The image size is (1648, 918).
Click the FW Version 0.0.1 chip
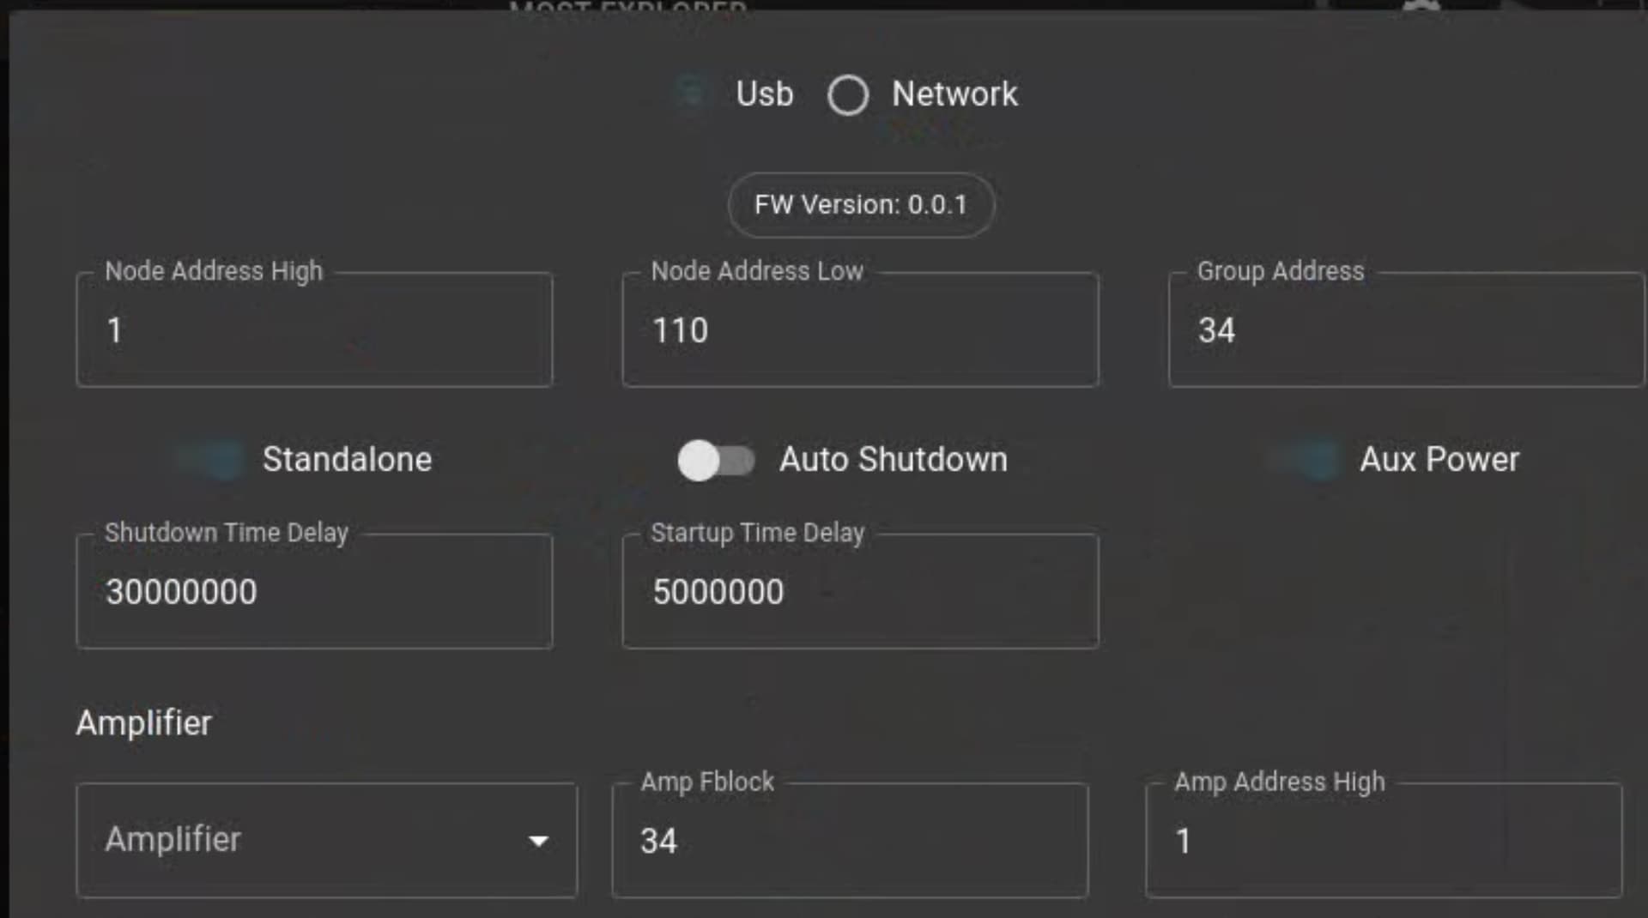(861, 205)
